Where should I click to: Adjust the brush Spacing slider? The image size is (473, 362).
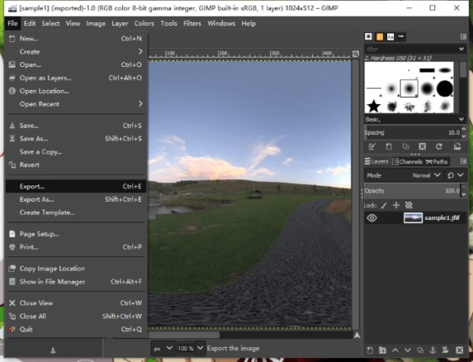coord(412,132)
